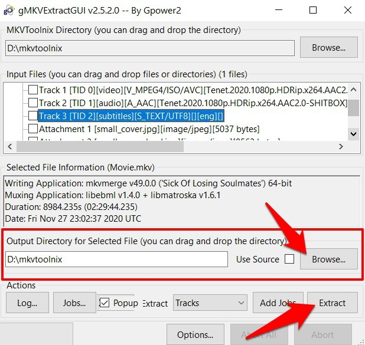Check the Track 1 video checkbox

(x=33, y=90)
